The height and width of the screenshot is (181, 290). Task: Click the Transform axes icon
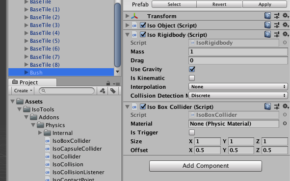click(x=134, y=16)
